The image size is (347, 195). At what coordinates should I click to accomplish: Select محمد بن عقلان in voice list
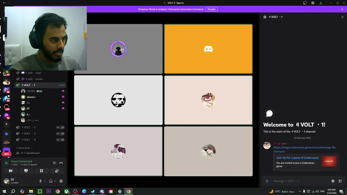[43, 120]
